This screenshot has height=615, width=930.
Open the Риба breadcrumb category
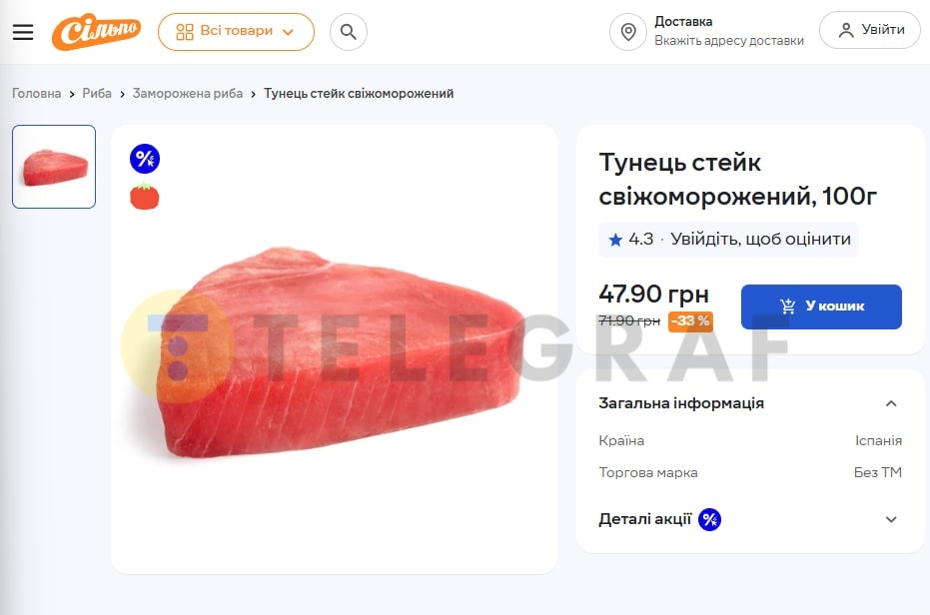[x=97, y=94]
